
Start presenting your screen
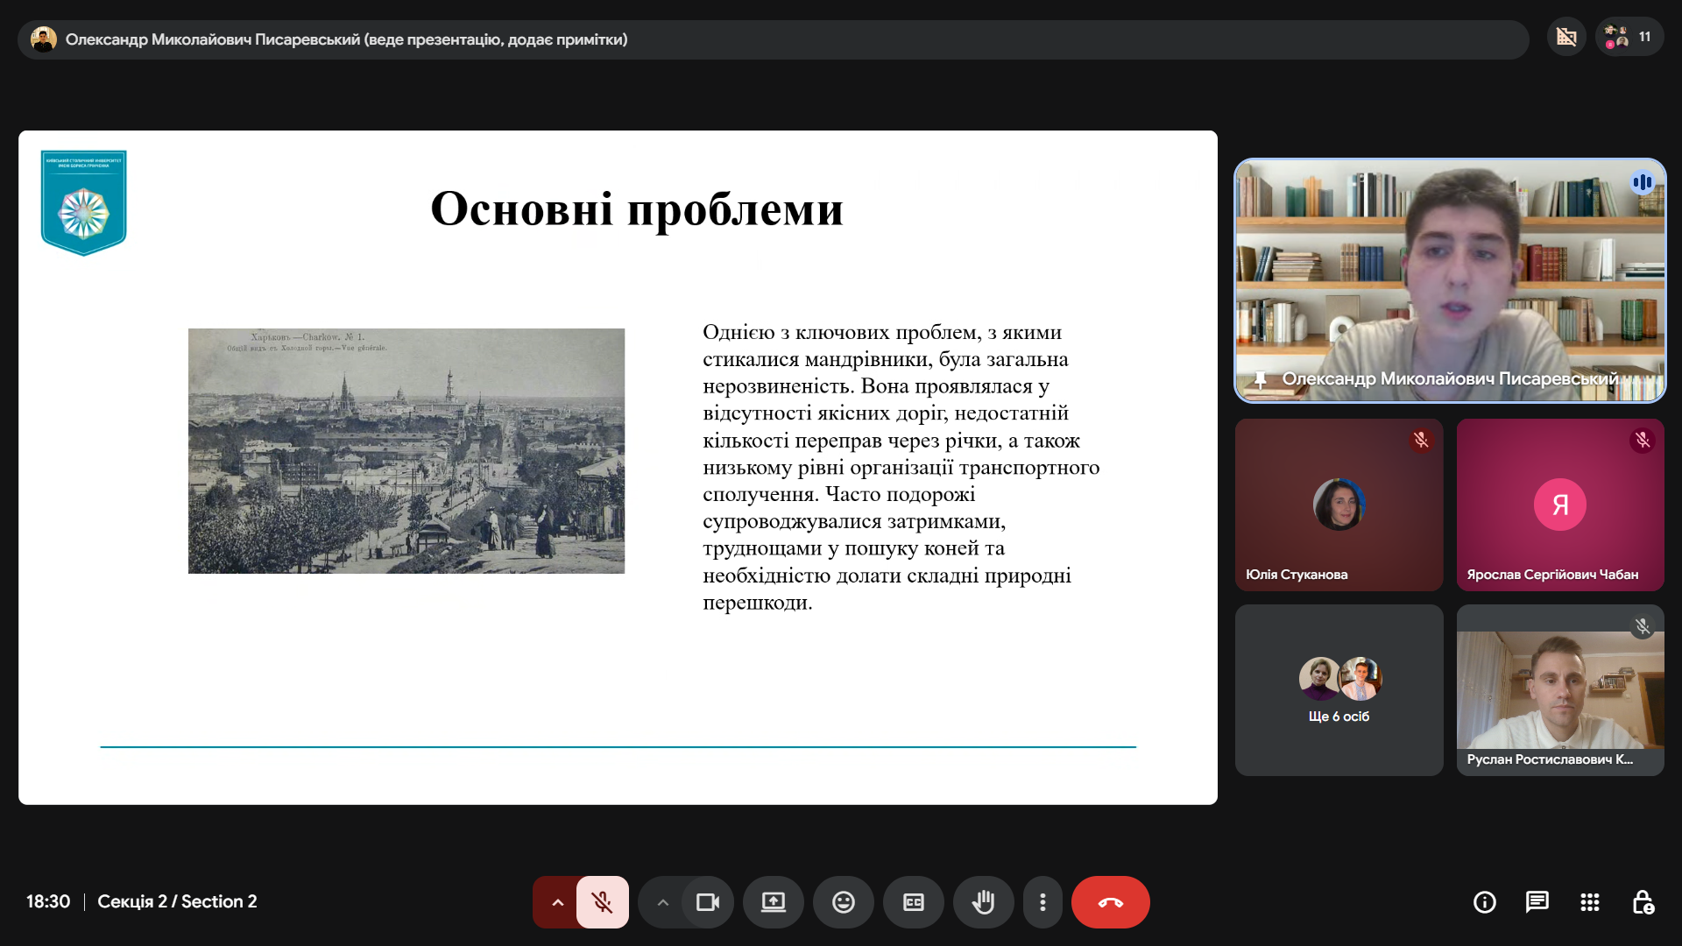coord(774,902)
